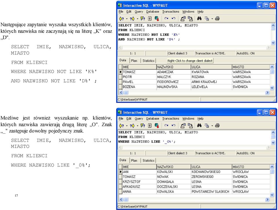Switch to Statistics tab in '_O%' window
This screenshot has width=278, height=210.
click(x=148, y=161)
